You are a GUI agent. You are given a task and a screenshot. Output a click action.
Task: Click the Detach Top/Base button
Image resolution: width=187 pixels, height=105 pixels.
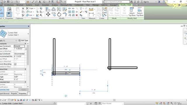(x=140, y=12)
